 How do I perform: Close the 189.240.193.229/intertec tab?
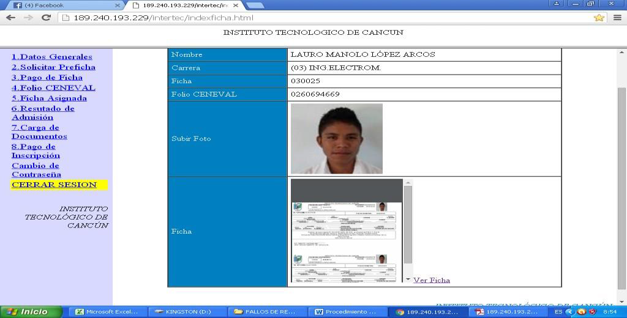[x=236, y=6]
